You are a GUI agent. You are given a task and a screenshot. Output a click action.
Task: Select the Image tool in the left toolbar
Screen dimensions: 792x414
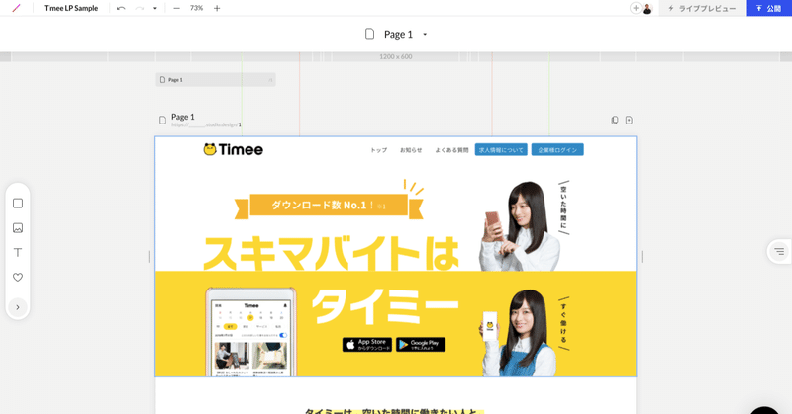(x=18, y=228)
